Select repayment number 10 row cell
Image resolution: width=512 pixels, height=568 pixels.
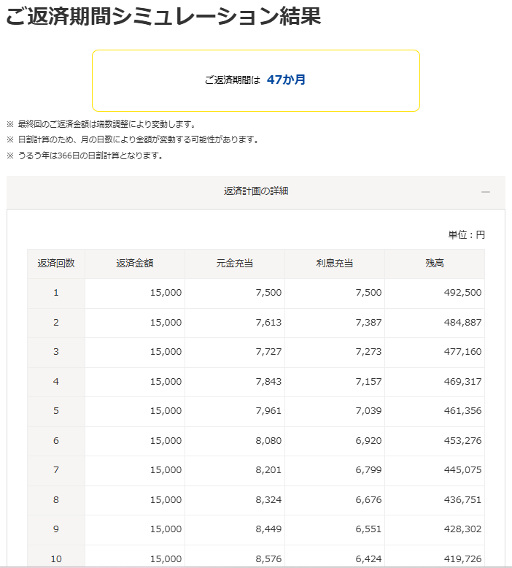[x=56, y=559]
